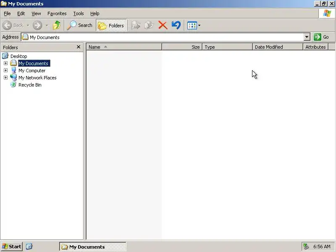Image resolution: width=336 pixels, height=252 pixels.
Task: Open the Forward history dropdown arrow
Action: click(x=47, y=26)
